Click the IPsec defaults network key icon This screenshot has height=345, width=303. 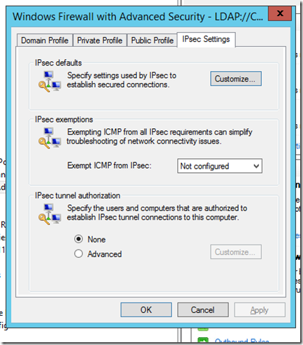click(50, 82)
